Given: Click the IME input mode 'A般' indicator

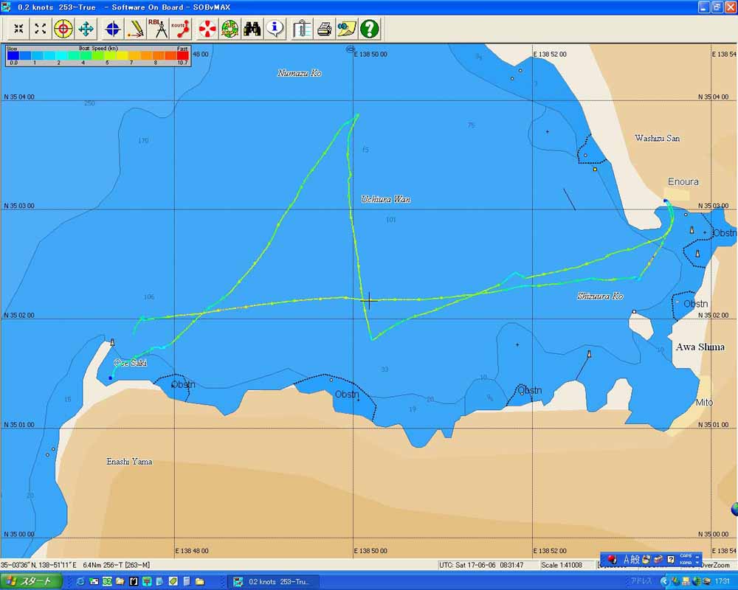Looking at the screenshot, I should [632, 560].
